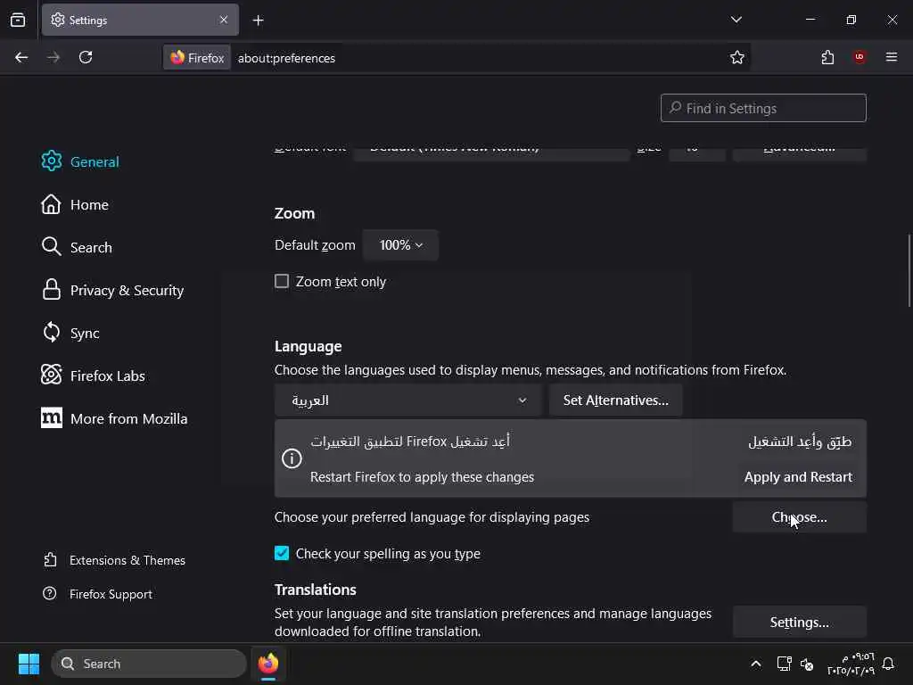This screenshot has height=685, width=913.
Task: Select Firefox Labs category label
Action: 108,376
